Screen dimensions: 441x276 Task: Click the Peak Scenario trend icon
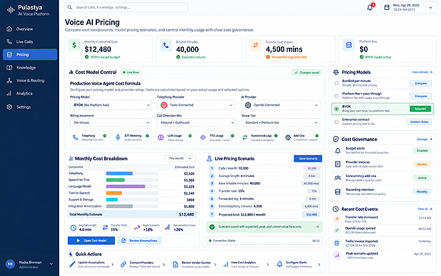click(x=137, y=227)
